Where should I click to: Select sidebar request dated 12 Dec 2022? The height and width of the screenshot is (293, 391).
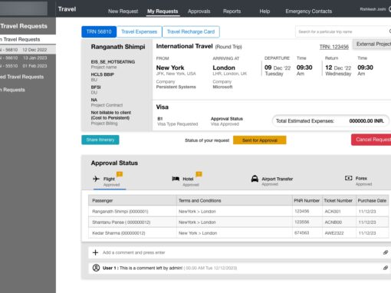[28, 50]
